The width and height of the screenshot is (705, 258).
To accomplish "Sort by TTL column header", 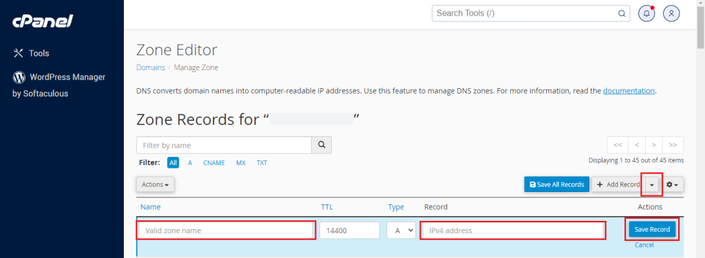I will pyautogui.click(x=327, y=207).
